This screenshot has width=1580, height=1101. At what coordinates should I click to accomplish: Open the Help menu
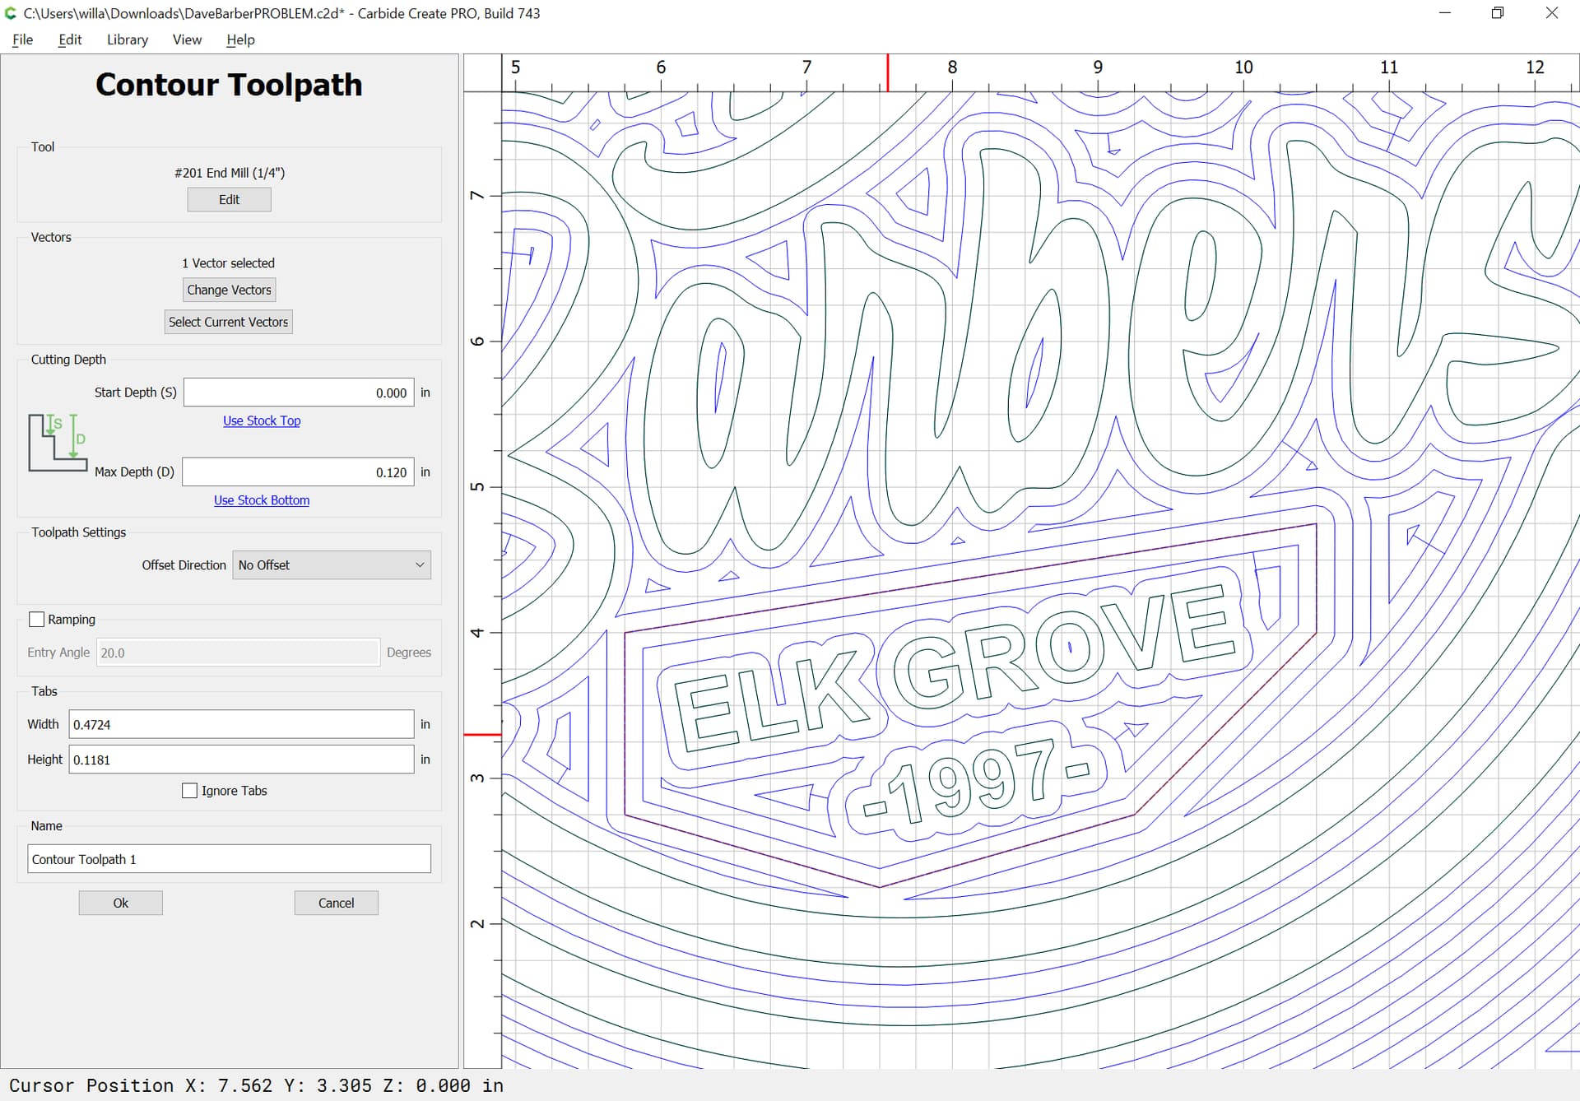240,39
